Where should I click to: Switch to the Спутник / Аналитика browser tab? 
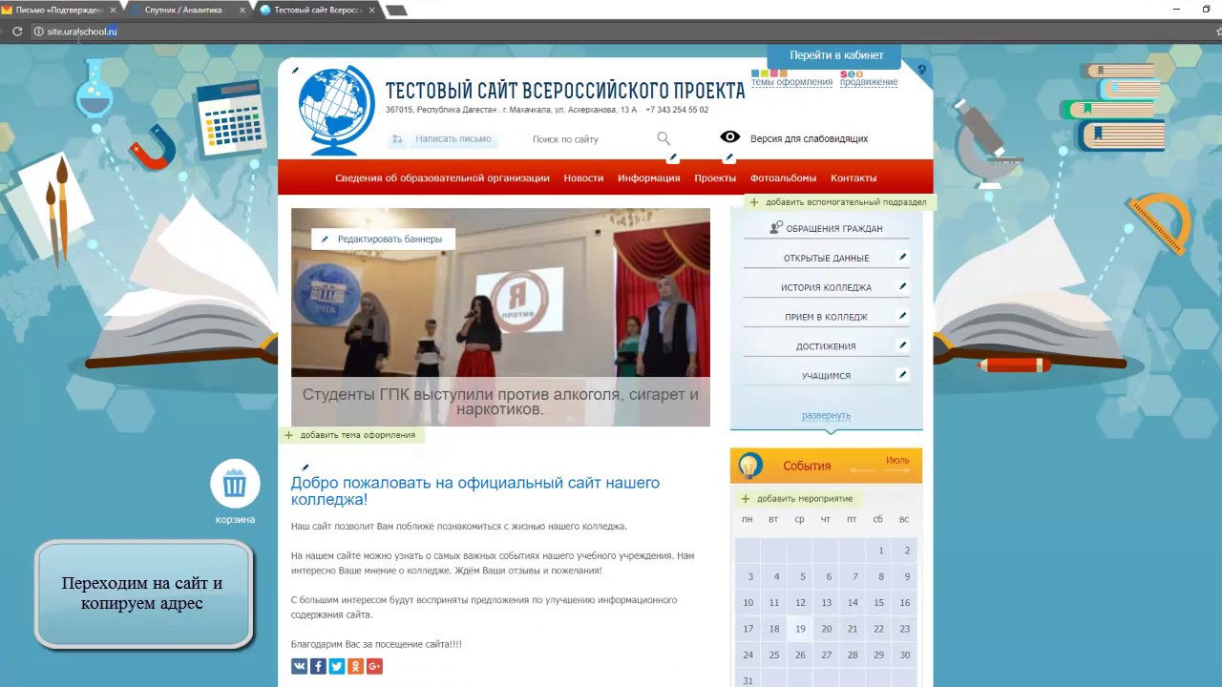(x=184, y=10)
